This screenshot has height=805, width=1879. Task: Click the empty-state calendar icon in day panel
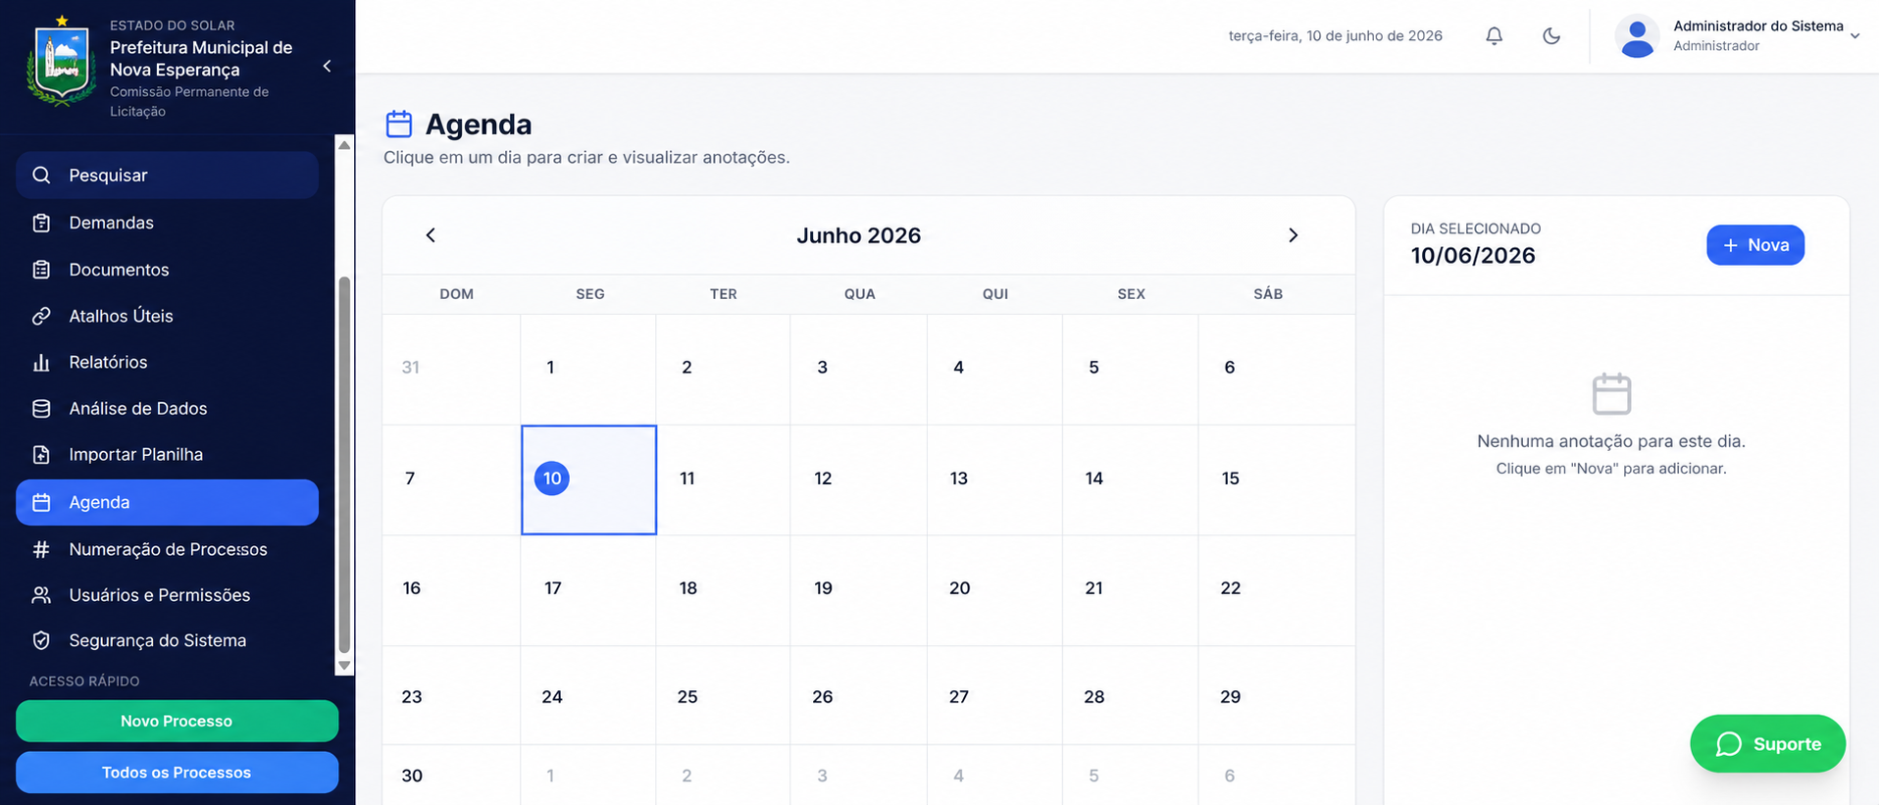[x=1611, y=394]
